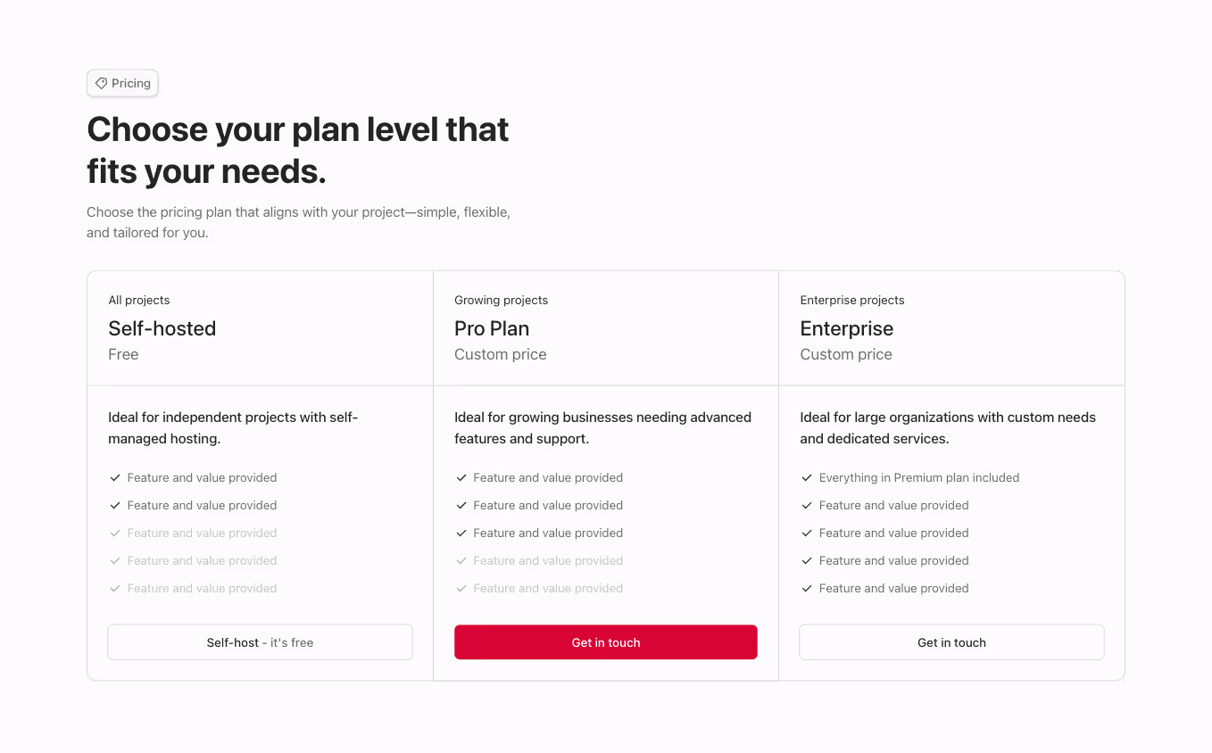Open the Pricing badge at the top
The height and width of the screenshot is (753, 1212).
pyautogui.click(x=122, y=82)
